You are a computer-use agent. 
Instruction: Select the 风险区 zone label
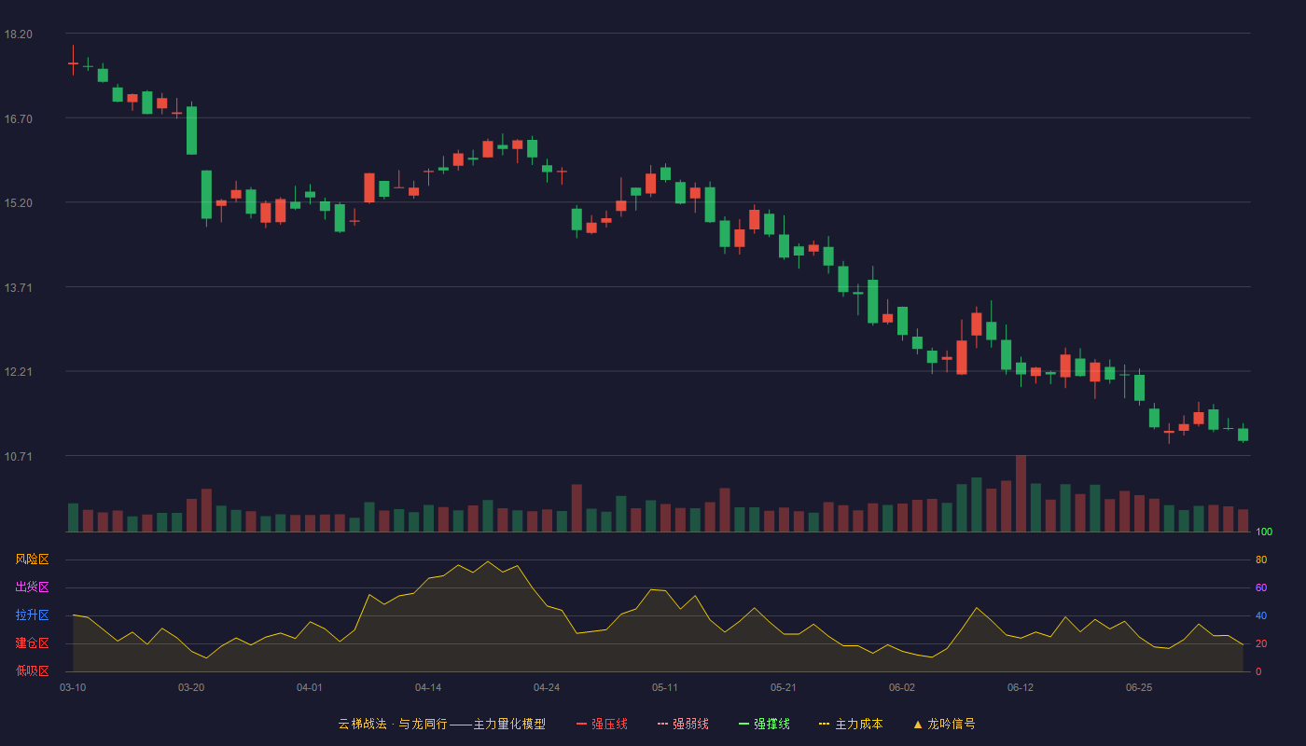coord(32,559)
